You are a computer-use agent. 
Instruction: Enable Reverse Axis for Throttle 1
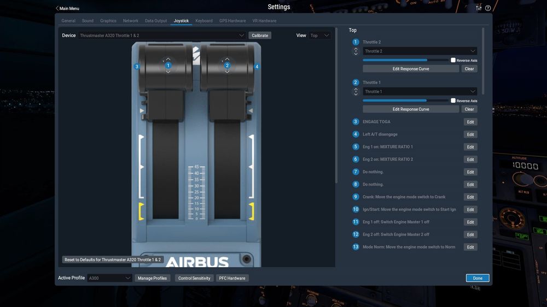[453, 101]
